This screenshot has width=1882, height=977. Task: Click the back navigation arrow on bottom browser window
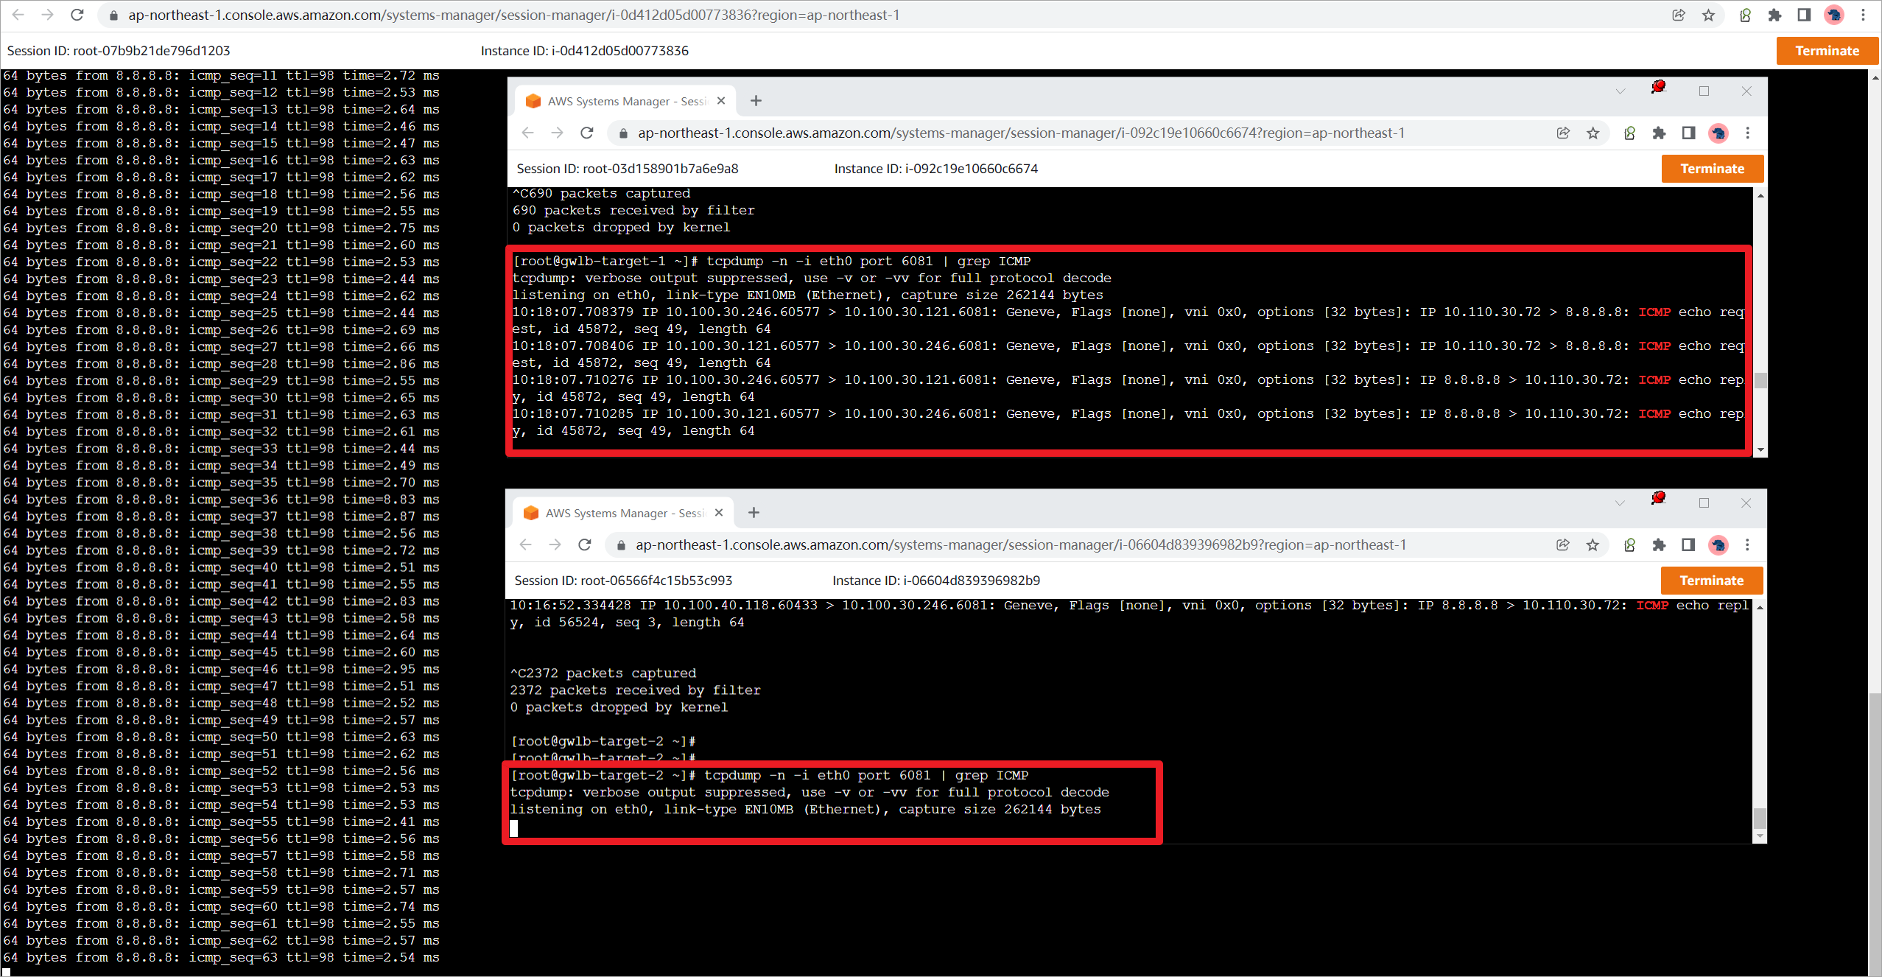(525, 545)
